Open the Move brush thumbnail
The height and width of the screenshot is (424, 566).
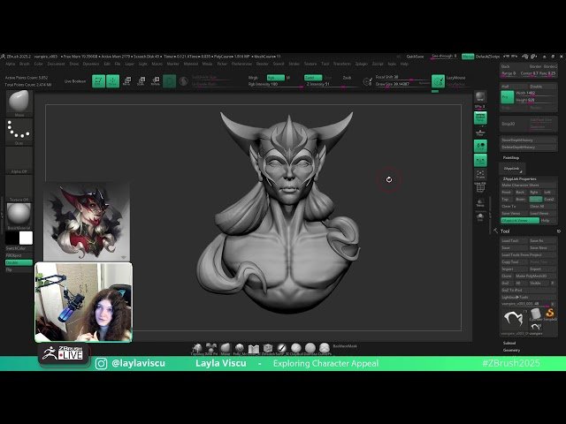coord(19,102)
